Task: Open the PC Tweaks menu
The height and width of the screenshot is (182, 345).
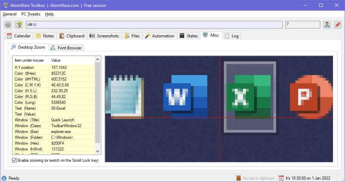Action: coord(31,14)
